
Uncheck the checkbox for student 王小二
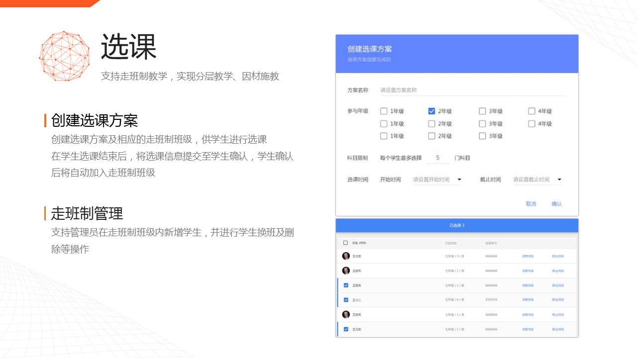tap(346, 300)
